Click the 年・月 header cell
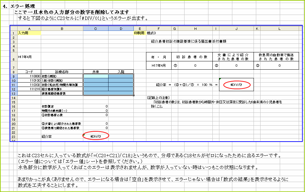Image resolution: width=305 pixels, height=192 pixels. (x=158, y=56)
